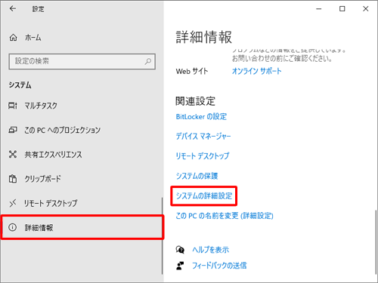Open クリップボード settings
The width and height of the screenshot is (378, 283).
click(42, 179)
